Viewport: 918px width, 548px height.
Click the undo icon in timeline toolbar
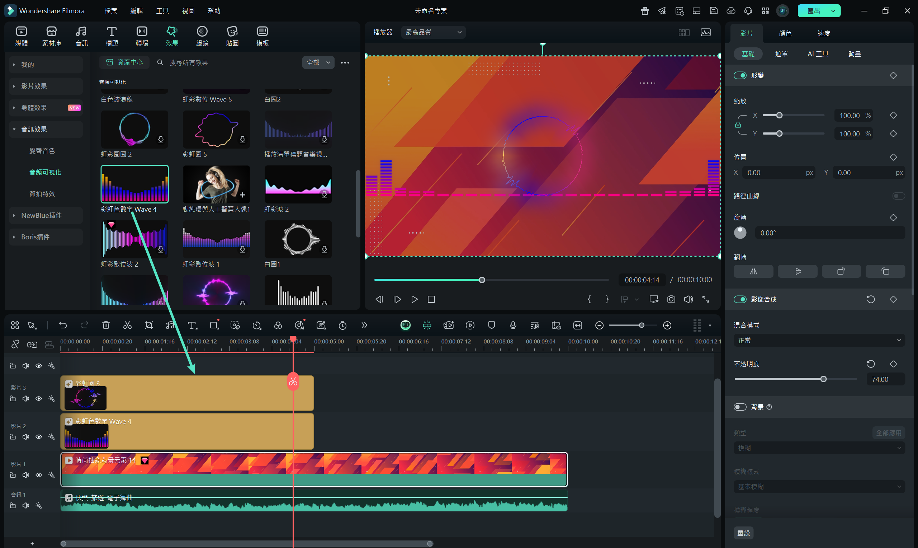pos(63,325)
